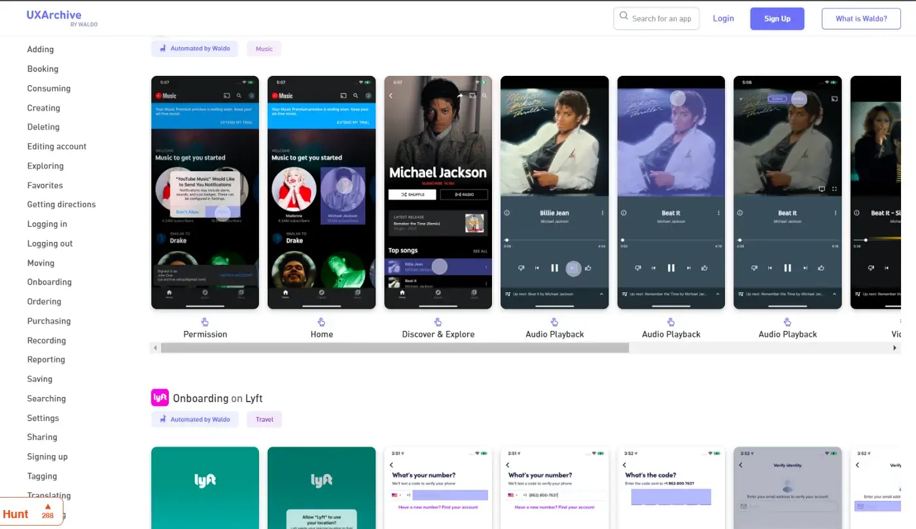Focus the Search for an app field

tap(656, 18)
